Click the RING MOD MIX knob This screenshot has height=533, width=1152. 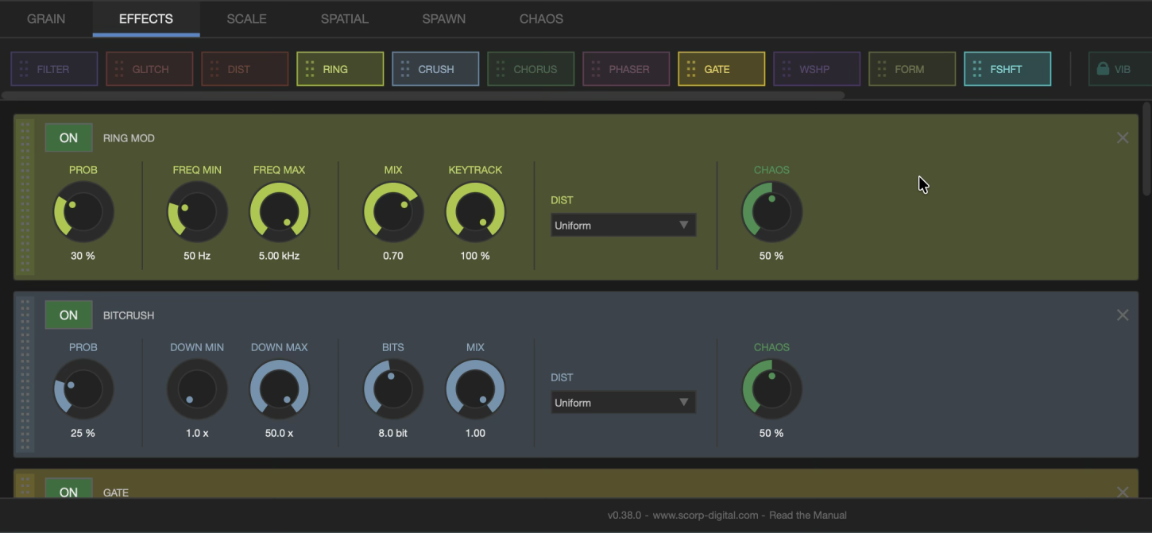pos(393,212)
